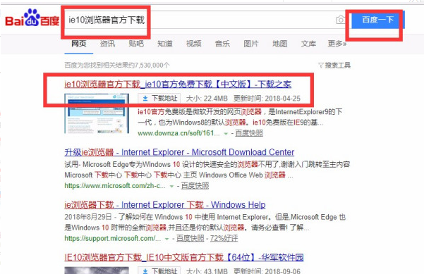Click the 下载地址 button under 下载之家 result
This screenshot has width=424, height=274.
coord(159,99)
